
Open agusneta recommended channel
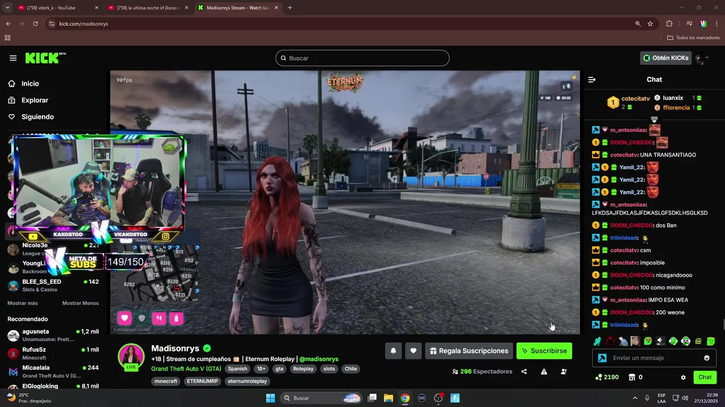53,335
